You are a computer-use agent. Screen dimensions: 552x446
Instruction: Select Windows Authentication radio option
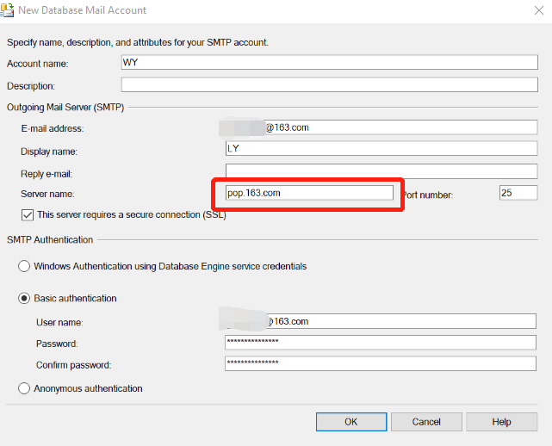[24, 266]
